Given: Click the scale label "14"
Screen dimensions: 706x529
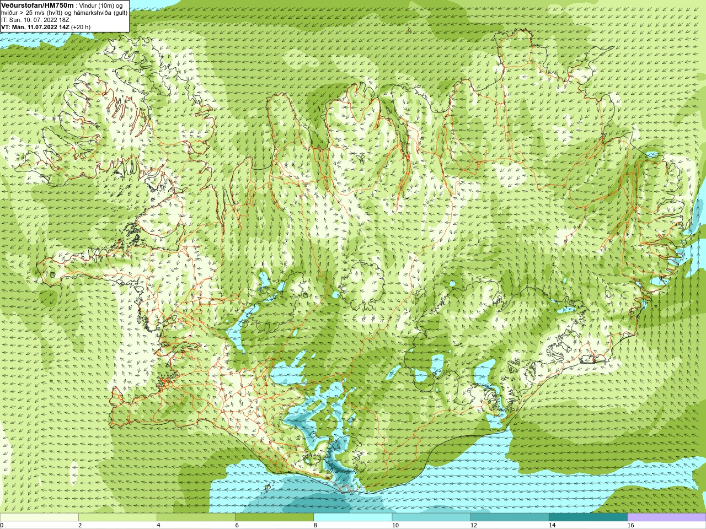Looking at the screenshot, I should pyautogui.click(x=552, y=525).
